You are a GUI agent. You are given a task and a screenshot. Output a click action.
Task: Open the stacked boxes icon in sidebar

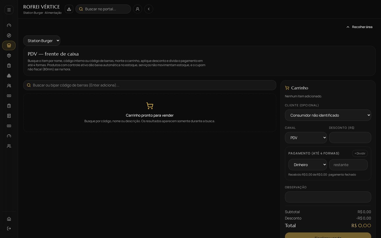(9, 76)
